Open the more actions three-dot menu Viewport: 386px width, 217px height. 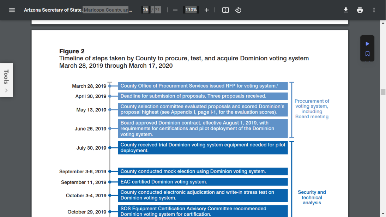[x=374, y=10]
